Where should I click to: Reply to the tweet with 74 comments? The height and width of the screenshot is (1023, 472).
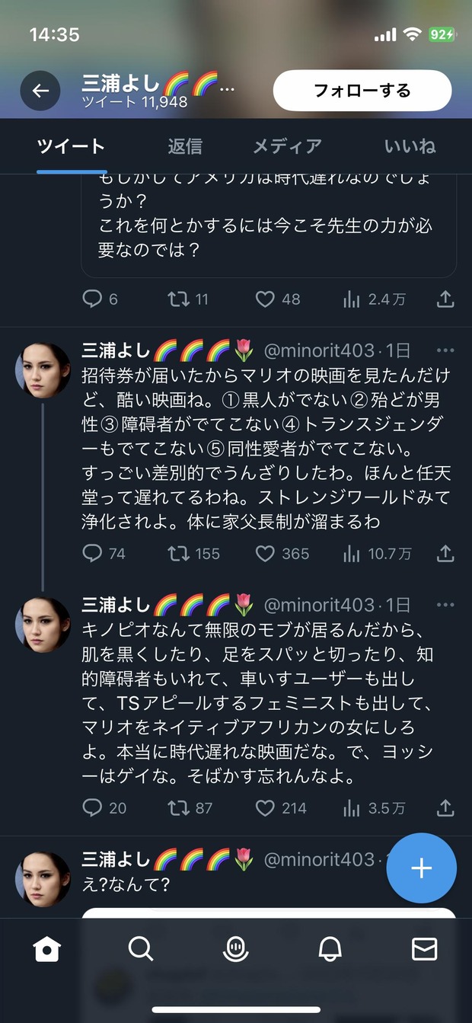tap(92, 554)
